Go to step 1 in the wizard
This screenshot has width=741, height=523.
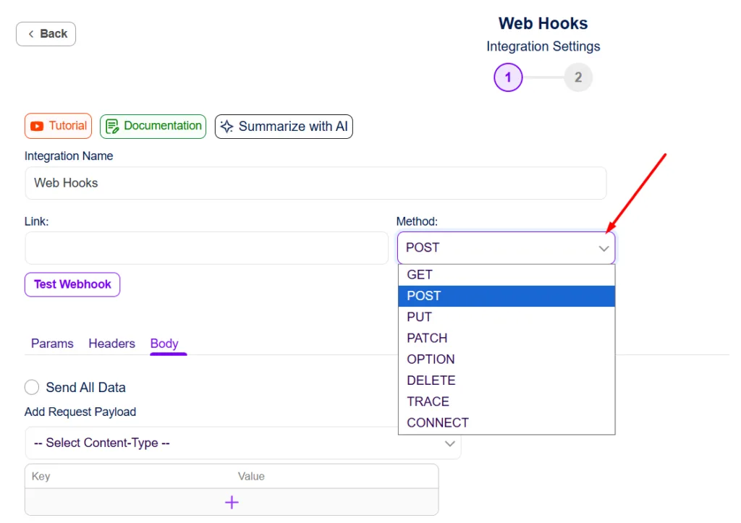point(508,77)
